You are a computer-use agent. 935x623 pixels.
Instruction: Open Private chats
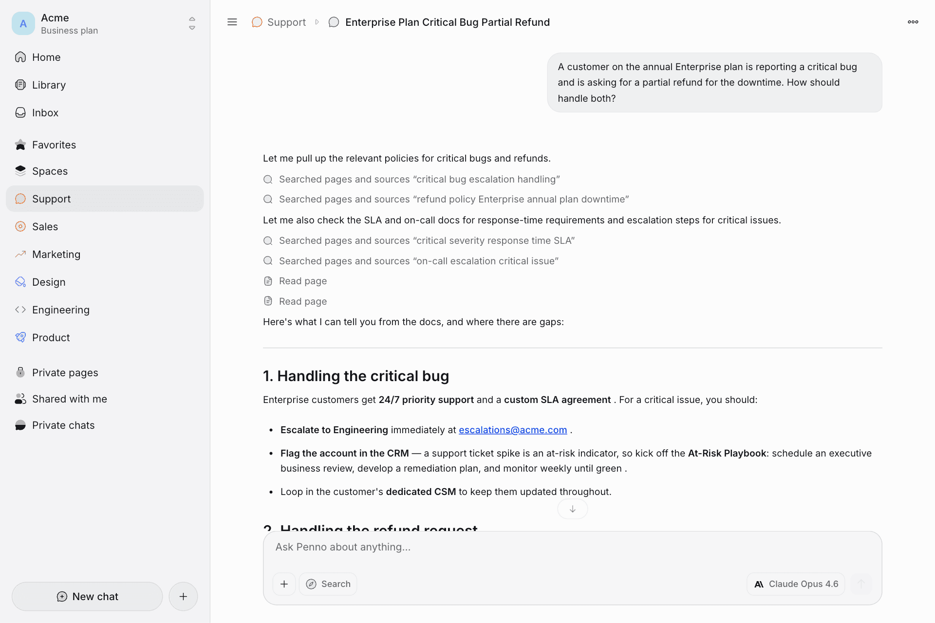tap(105, 425)
